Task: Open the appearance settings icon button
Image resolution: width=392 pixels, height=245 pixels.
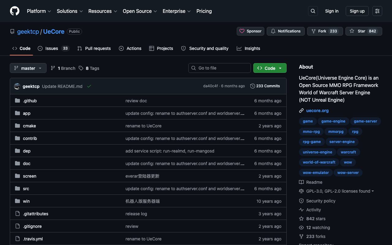Action: coord(377,11)
